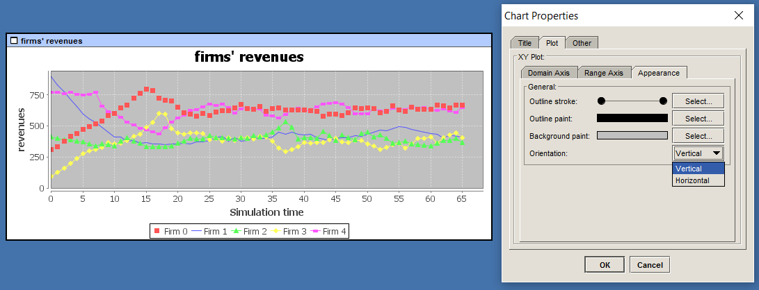Viewport: 759px width, 290px height.
Task: Click the black Outline paint swatch
Action: point(632,119)
